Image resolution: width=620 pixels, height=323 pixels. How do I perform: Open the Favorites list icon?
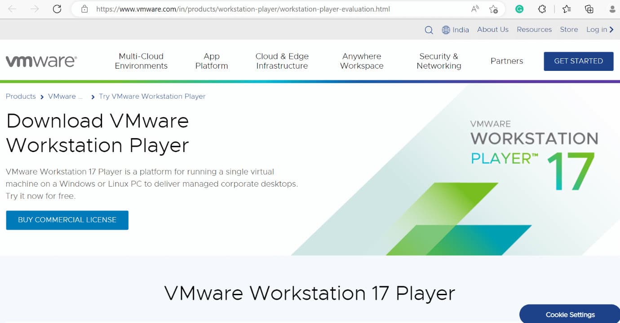567,9
